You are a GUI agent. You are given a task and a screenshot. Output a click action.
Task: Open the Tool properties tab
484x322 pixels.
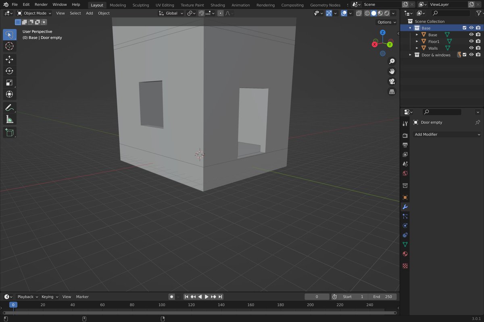click(x=405, y=124)
